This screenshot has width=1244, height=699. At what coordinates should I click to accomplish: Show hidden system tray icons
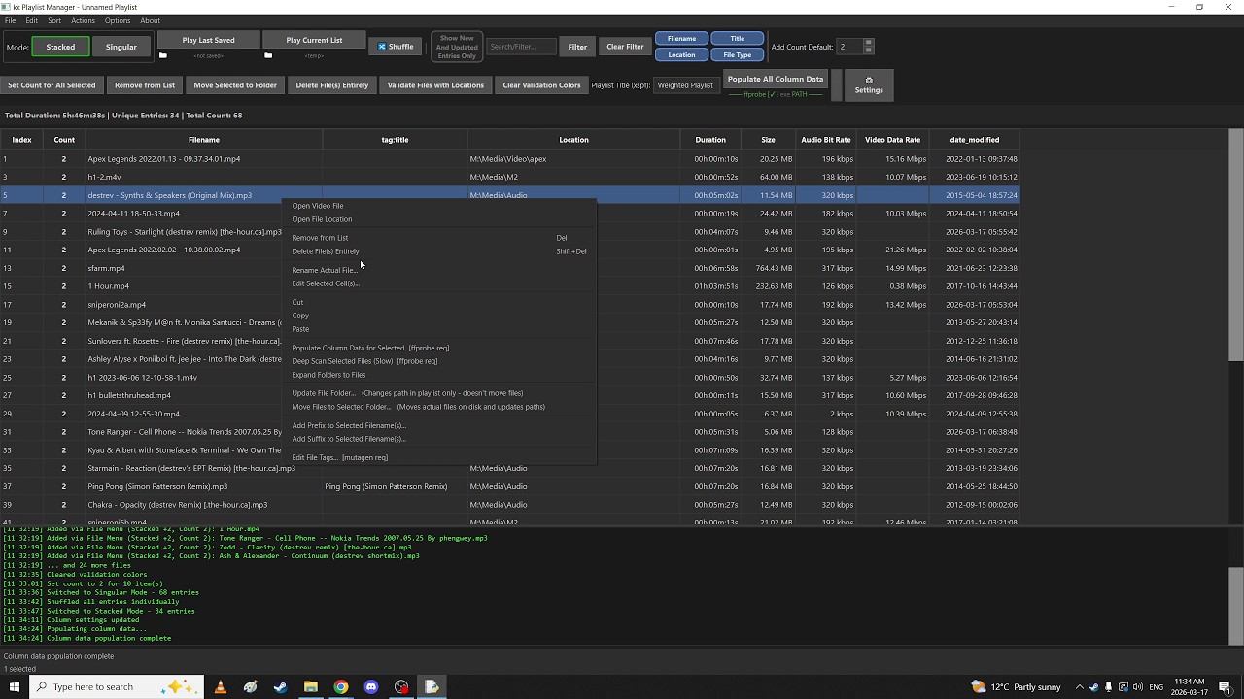click(x=1082, y=687)
